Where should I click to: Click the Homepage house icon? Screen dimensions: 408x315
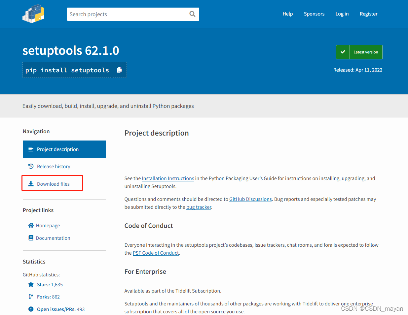tap(31, 225)
